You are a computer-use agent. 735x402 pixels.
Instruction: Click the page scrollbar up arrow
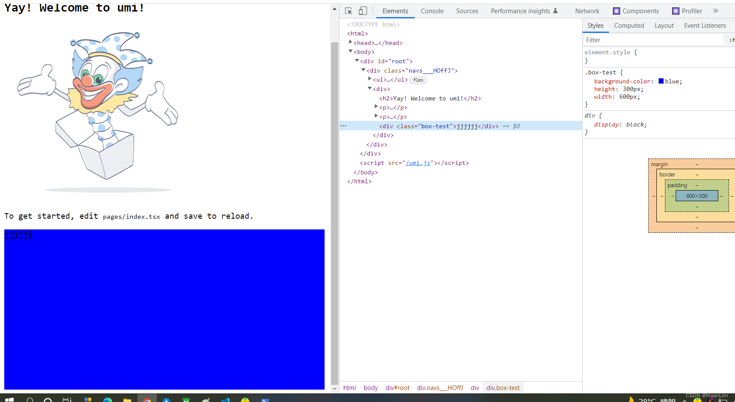point(334,9)
